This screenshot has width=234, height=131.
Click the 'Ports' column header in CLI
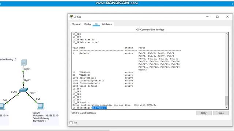142,48
